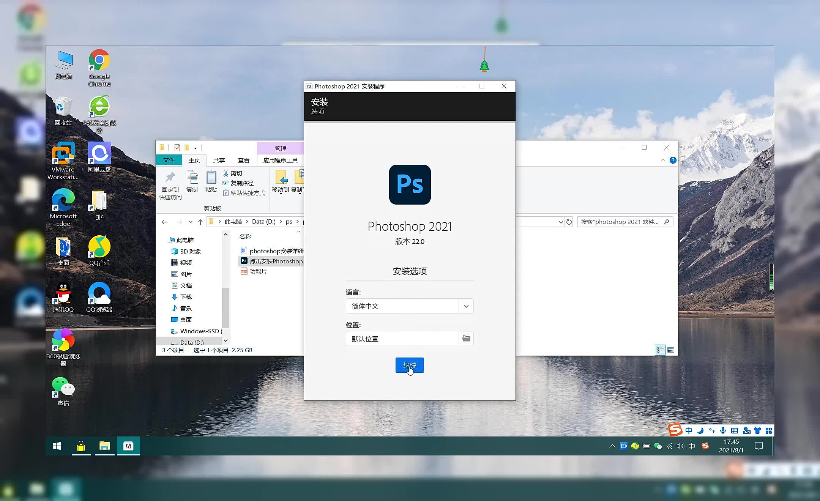Open the 回收站 recycle bin icon
Screen dimensions: 820x501
click(x=63, y=111)
